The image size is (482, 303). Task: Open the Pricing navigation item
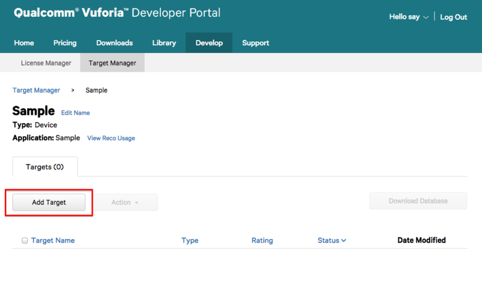(x=65, y=43)
